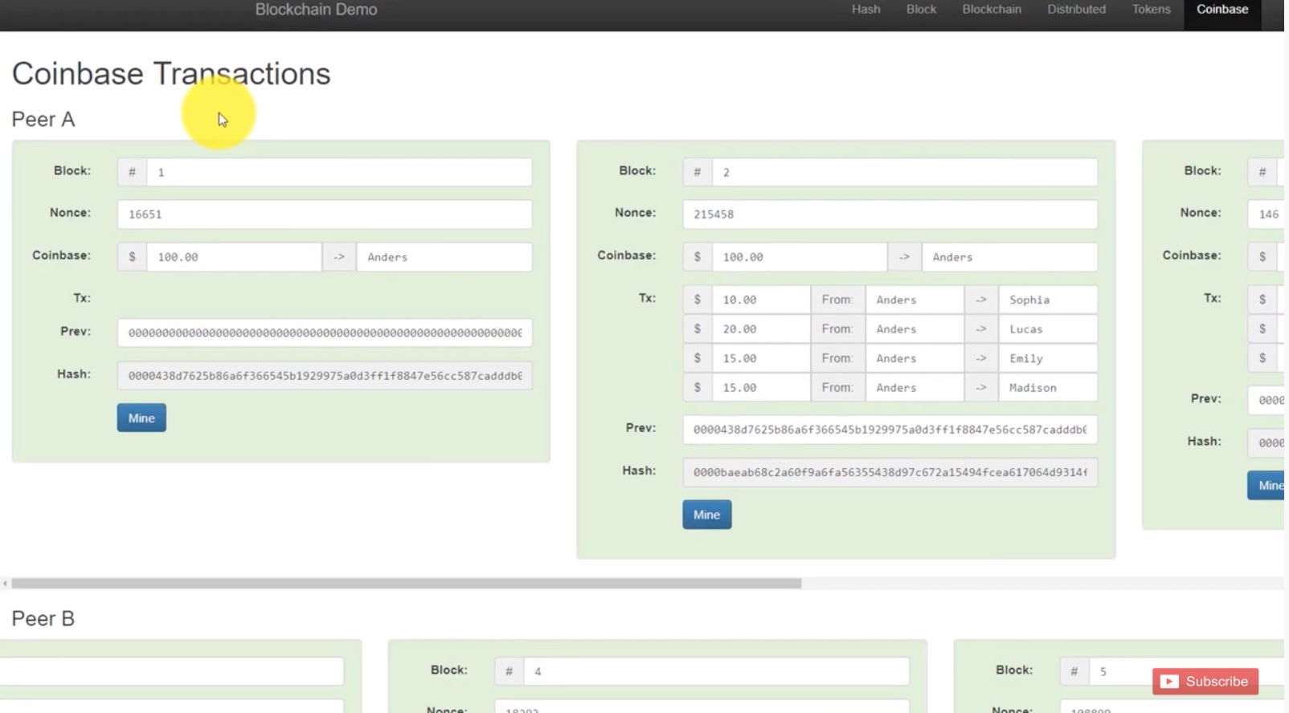Click the Sophia transaction recipient field

click(x=1047, y=299)
